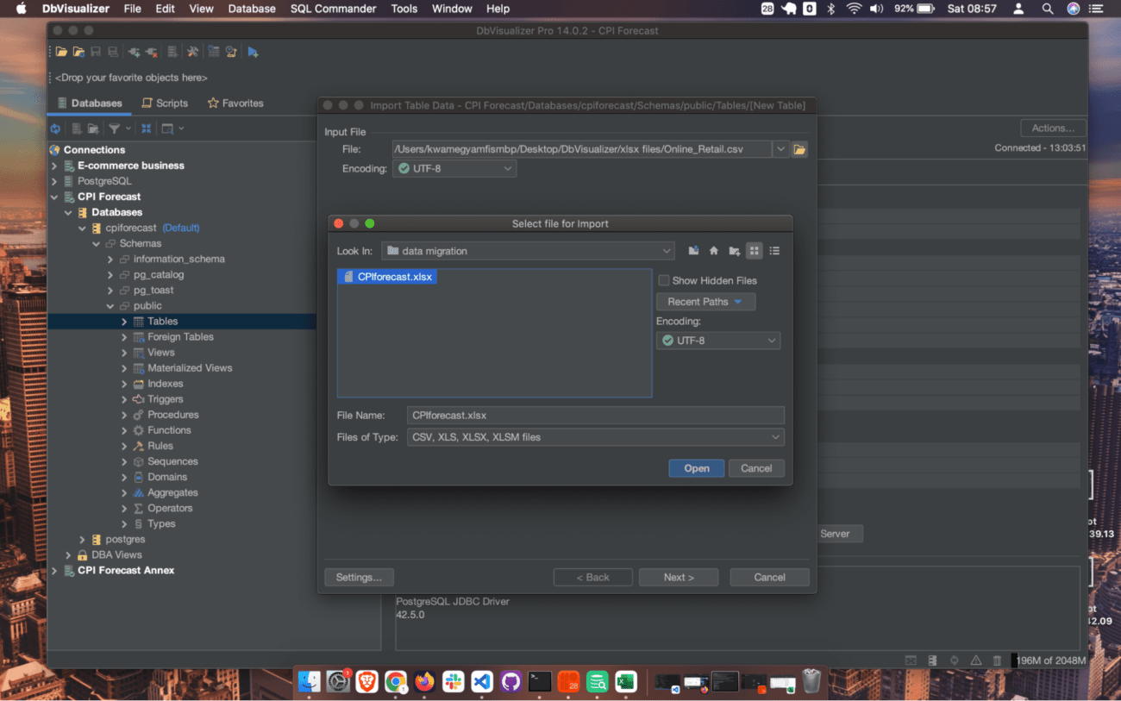
Task: Click the create SQL Commander play icon
Action: 253,52
